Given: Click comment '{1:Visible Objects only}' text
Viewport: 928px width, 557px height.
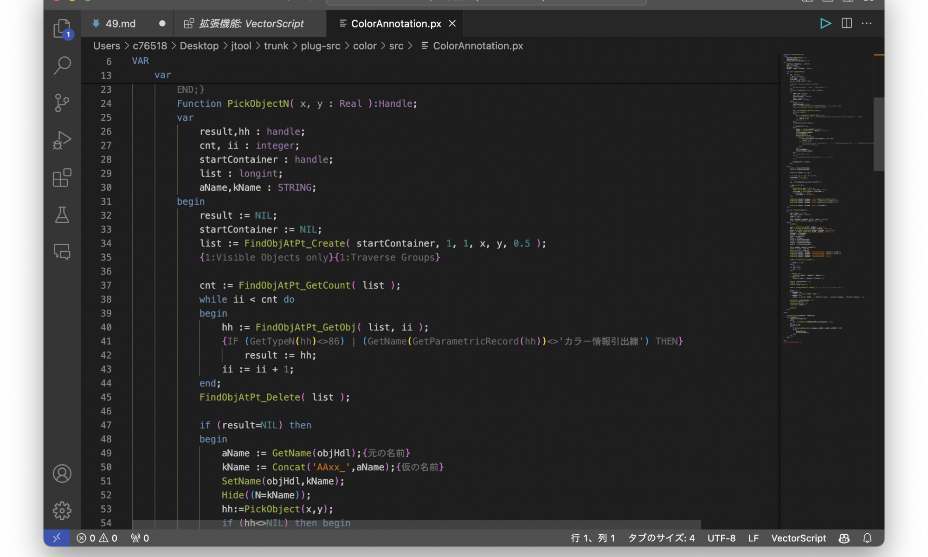Looking at the screenshot, I should coord(267,258).
